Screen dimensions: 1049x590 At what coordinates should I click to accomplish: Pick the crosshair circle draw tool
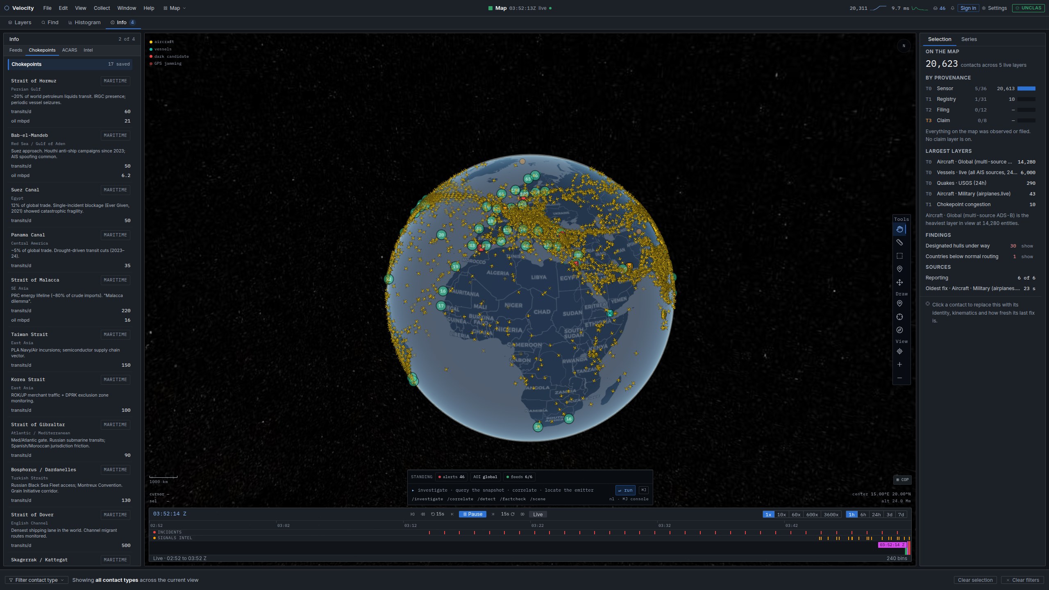(899, 317)
